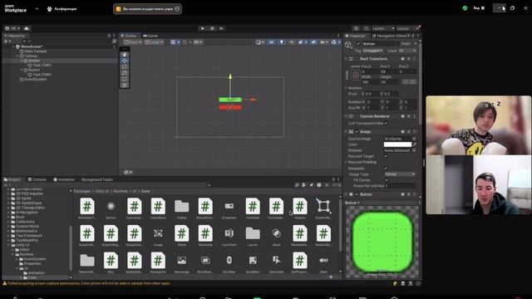Image resolution: width=532 pixels, height=299 pixels.
Task: Click the eyedropper next to Color field
Action: [414, 145]
